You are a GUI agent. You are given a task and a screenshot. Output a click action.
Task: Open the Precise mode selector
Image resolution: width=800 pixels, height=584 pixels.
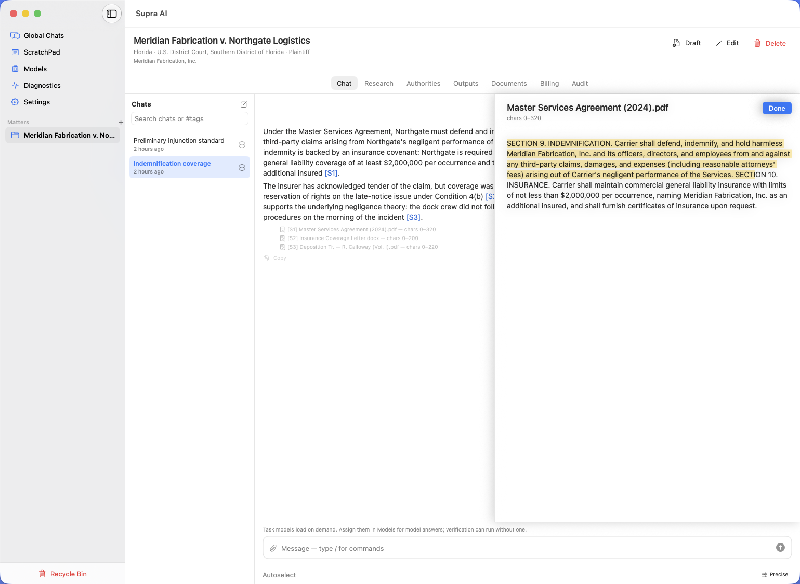tap(775, 574)
